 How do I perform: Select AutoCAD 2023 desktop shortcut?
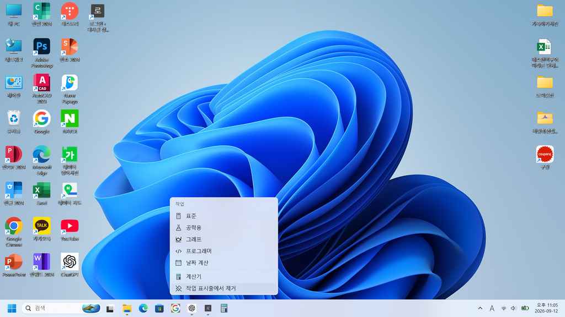42,89
